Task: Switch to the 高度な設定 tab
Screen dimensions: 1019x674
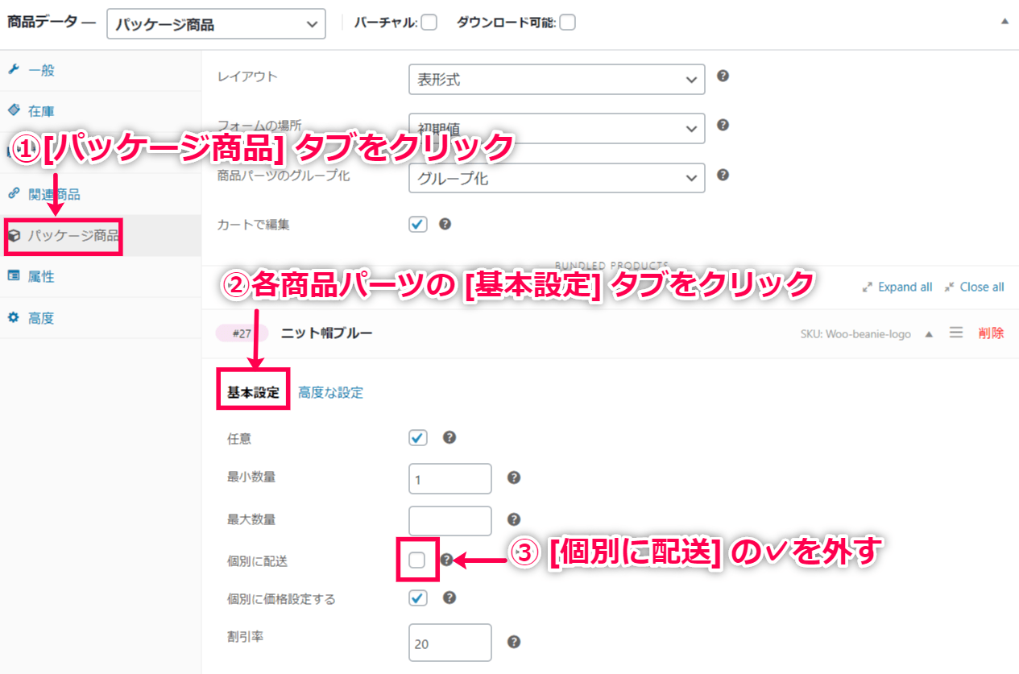Action: click(x=330, y=393)
